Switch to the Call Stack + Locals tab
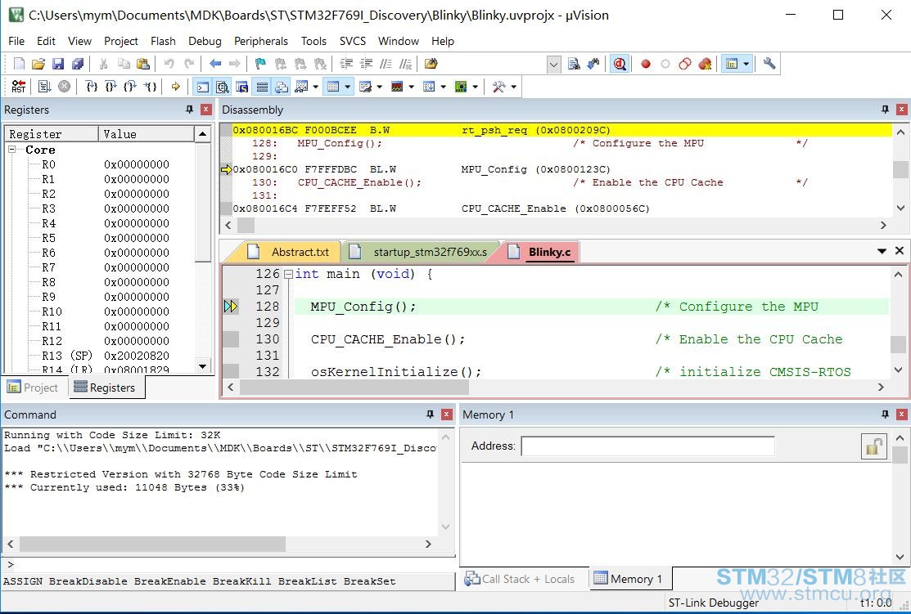The width and height of the screenshot is (911, 614). click(520, 579)
